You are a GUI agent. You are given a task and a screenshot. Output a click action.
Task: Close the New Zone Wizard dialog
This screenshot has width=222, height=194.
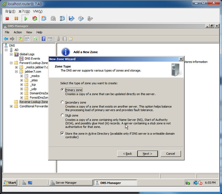coord(181,59)
